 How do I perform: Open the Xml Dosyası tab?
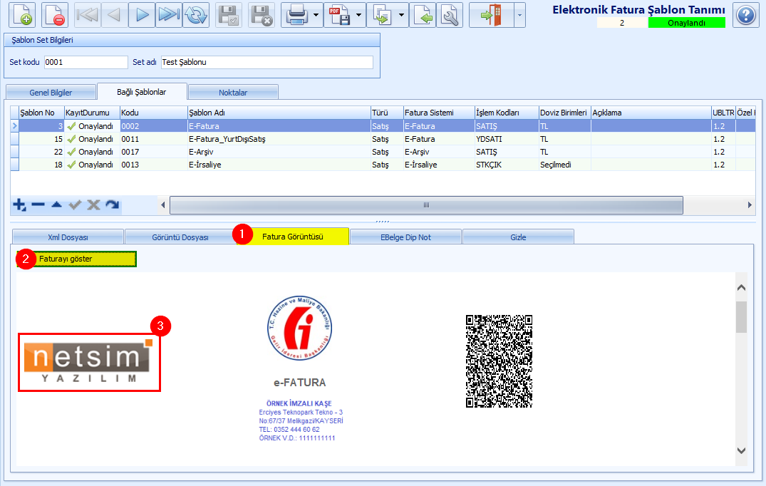point(68,237)
